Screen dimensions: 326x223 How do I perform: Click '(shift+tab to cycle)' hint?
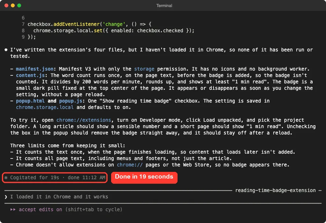(x=94, y=210)
